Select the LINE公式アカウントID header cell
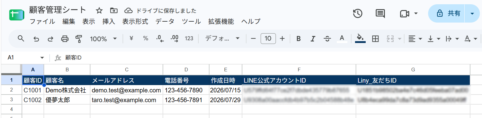482x118 pixels. click(x=299, y=80)
